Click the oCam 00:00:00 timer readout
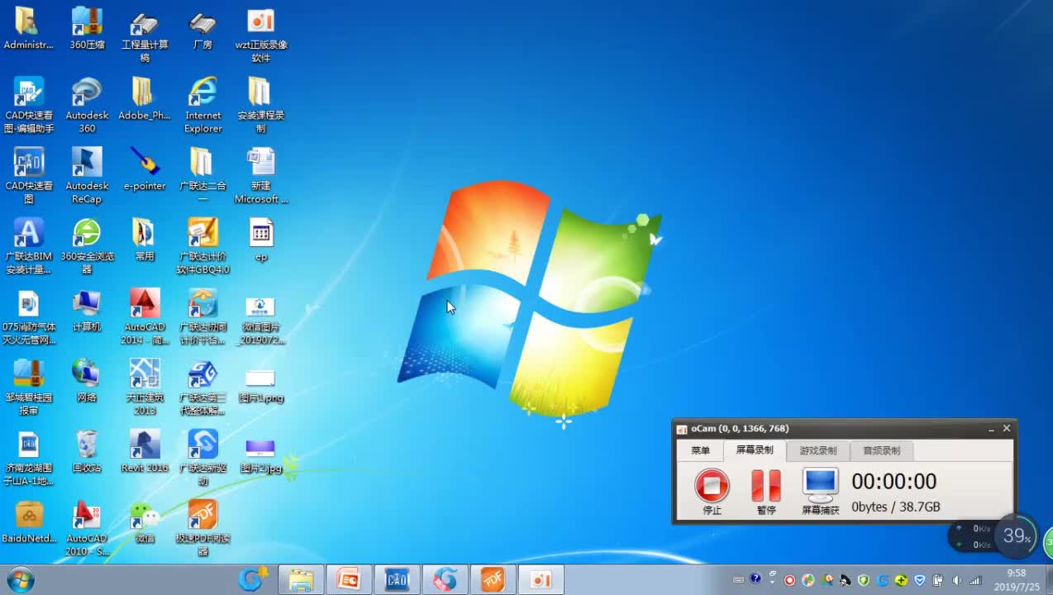The height and width of the screenshot is (595, 1053). tap(894, 482)
